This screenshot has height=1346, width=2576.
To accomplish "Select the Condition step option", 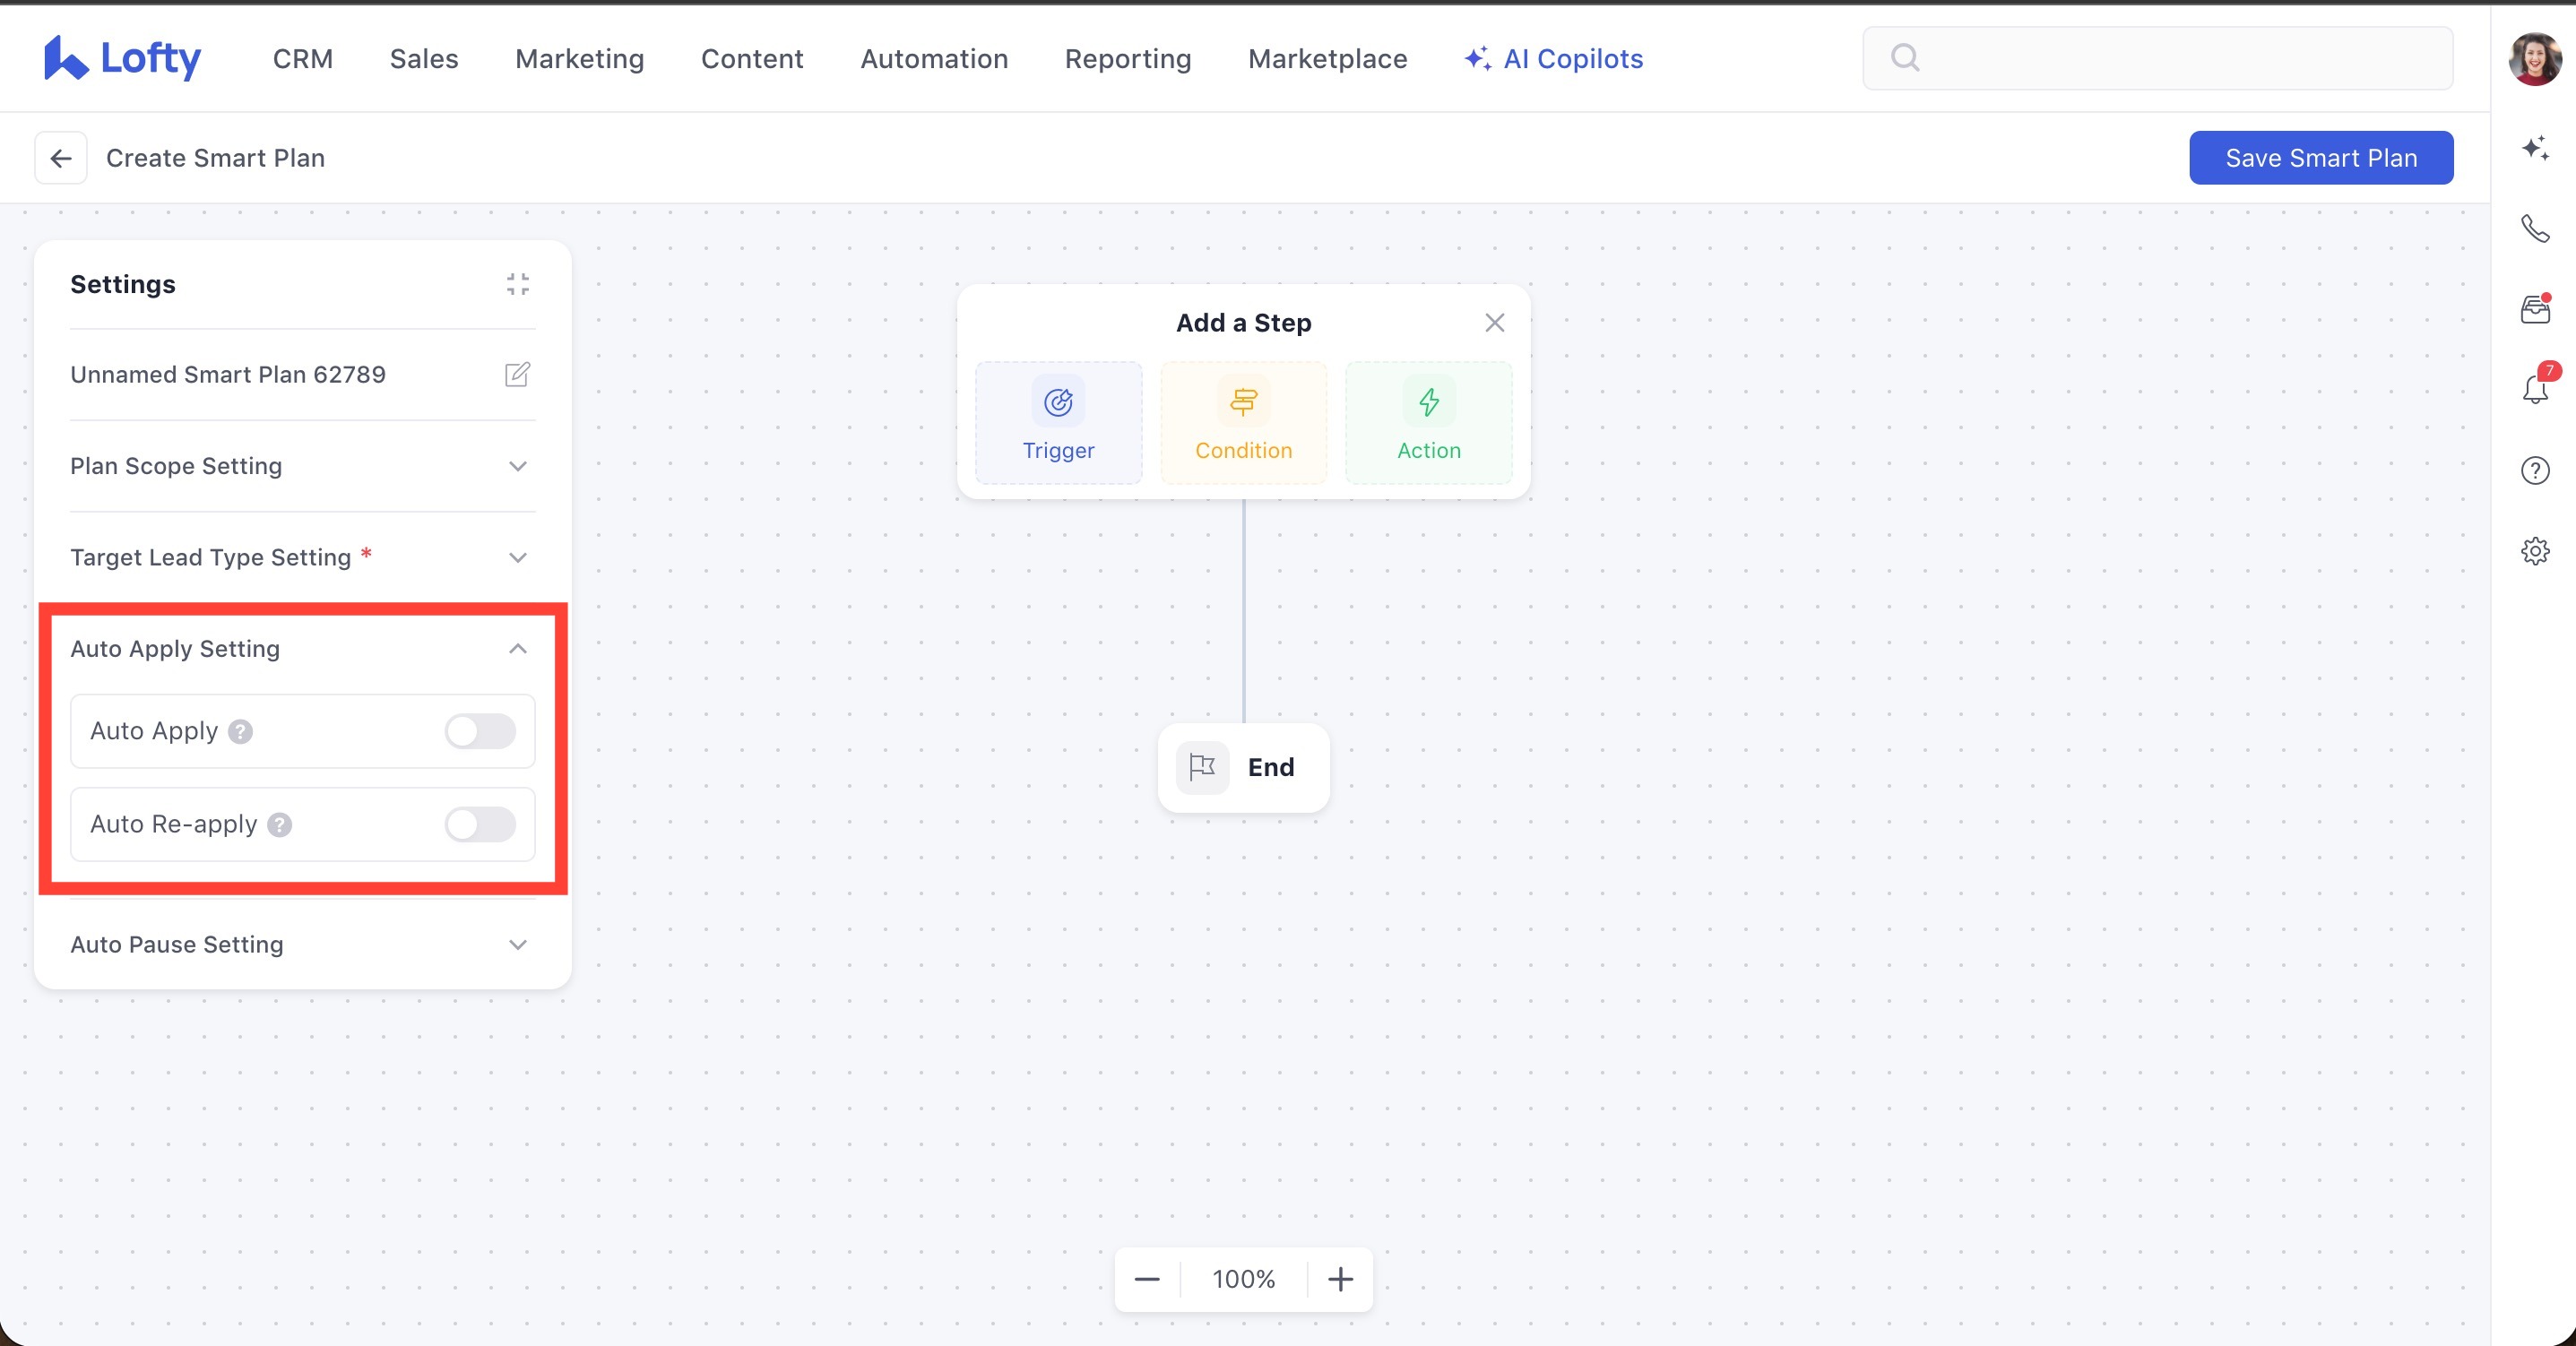I will (1243, 423).
